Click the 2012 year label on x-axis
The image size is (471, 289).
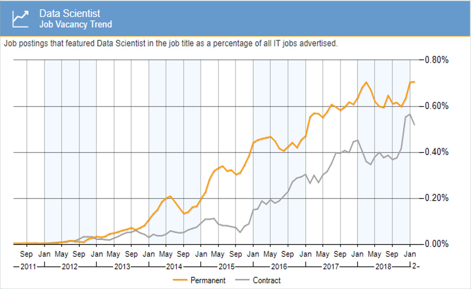[70, 267]
